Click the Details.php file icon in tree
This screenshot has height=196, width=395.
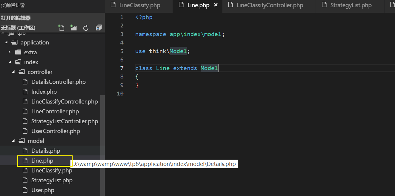[25, 151]
